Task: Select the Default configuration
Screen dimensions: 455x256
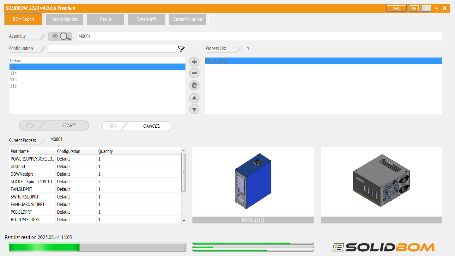Action: tap(97, 60)
